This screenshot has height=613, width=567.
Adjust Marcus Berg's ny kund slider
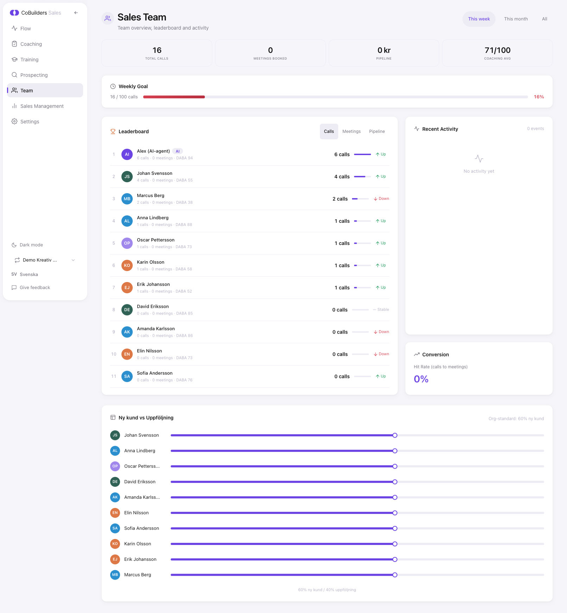coord(395,575)
